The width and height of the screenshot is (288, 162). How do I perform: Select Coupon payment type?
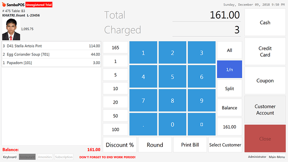265,81
